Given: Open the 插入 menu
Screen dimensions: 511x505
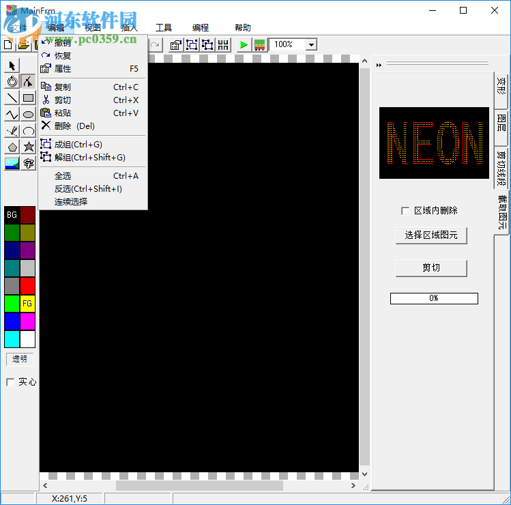Looking at the screenshot, I should 130,28.
